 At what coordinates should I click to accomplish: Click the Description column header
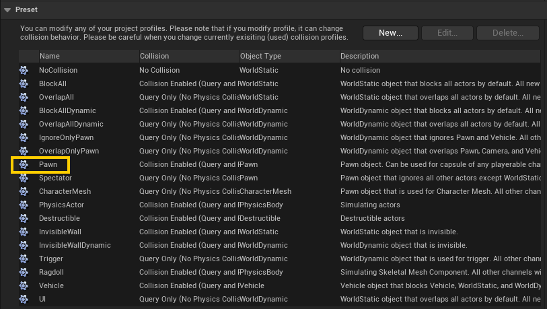(x=359, y=56)
